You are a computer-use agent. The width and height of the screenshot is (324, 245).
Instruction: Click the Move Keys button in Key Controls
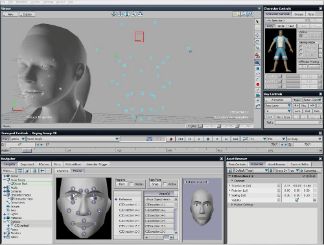[283, 117]
